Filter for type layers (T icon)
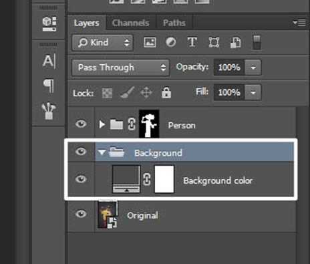 (x=192, y=42)
